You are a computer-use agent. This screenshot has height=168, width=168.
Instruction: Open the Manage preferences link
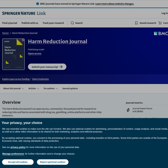[x=13, y=154]
